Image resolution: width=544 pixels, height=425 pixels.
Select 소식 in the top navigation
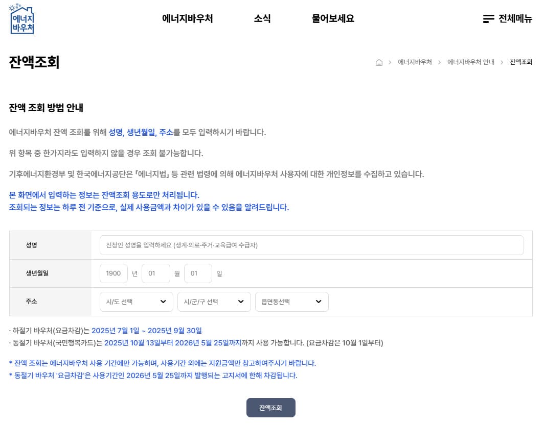tap(262, 18)
